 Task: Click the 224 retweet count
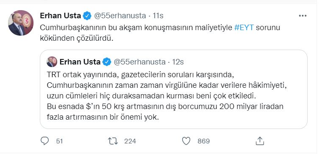(x=130, y=141)
